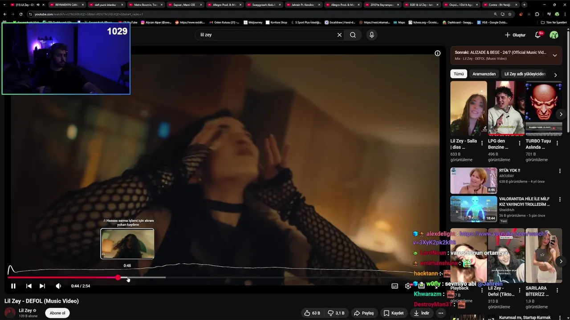Open 'TURBO Tuşu Aslında' short
Image resolution: width=570 pixels, height=320 pixels.
coord(544,108)
